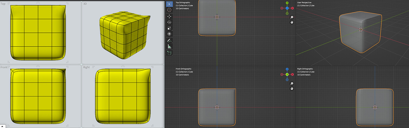The image size is (409, 128).
Task: Select the 3D Cursor tool
Action: (169, 10)
